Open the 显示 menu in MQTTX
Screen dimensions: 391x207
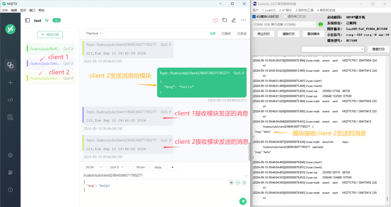[x=23, y=10]
